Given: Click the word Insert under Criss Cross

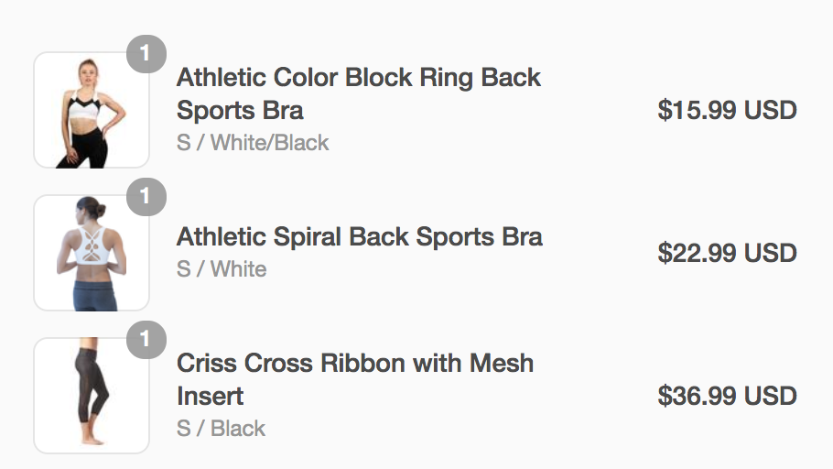Looking at the screenshot, I should coord(210,397).
